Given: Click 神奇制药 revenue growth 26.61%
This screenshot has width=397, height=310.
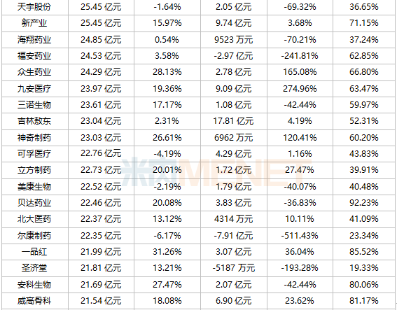Looking at the screenshot, I should [x=167, y=138].
